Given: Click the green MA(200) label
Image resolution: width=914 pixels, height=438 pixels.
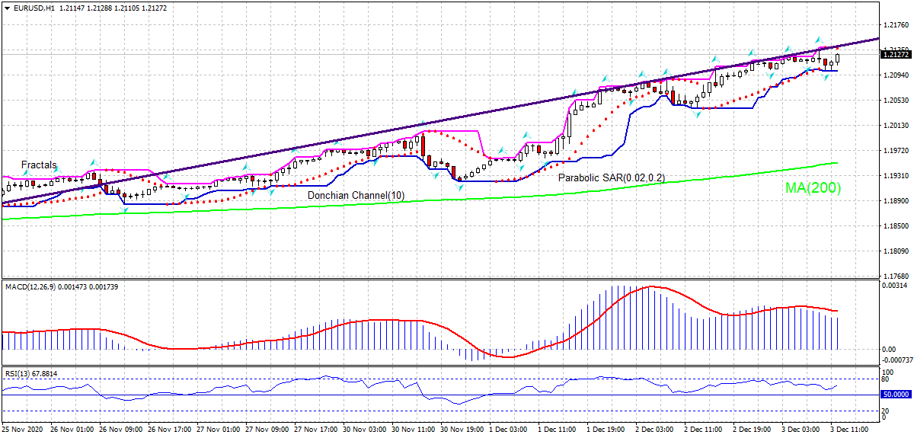Looking at the screenshot, I should point(813,187).
